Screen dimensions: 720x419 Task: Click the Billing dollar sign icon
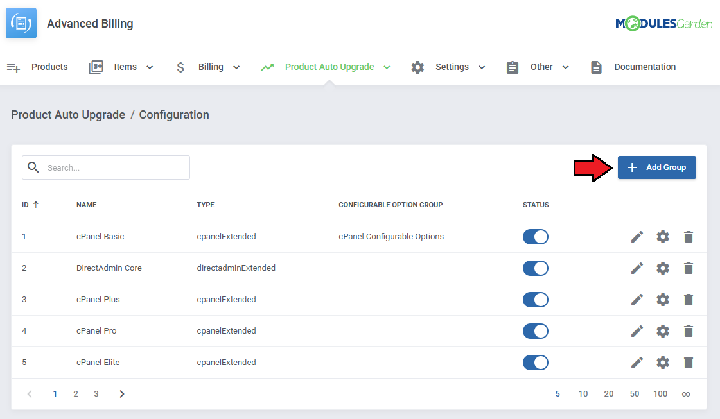[180, 67]
